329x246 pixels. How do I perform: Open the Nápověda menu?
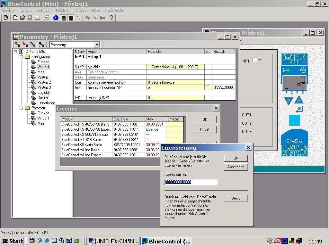114,10
